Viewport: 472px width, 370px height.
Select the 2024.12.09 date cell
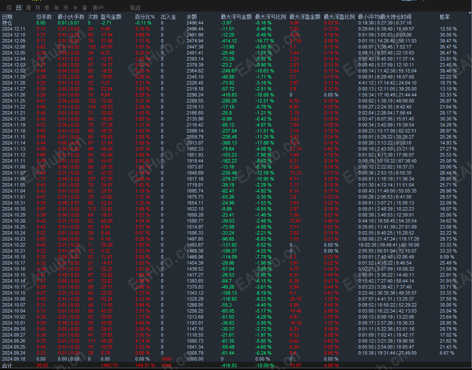pos(14,41)
